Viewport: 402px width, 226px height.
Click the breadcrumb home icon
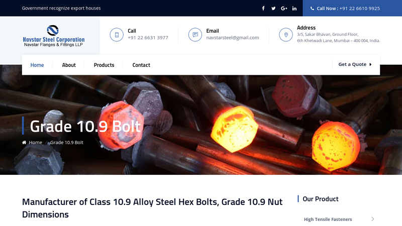[x=24, y=143]
